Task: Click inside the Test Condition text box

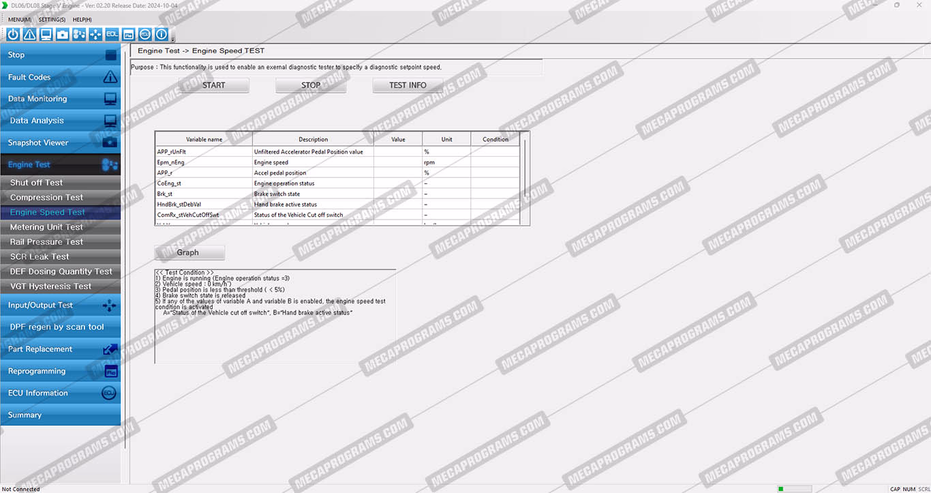Action: [x=275, y=316]
